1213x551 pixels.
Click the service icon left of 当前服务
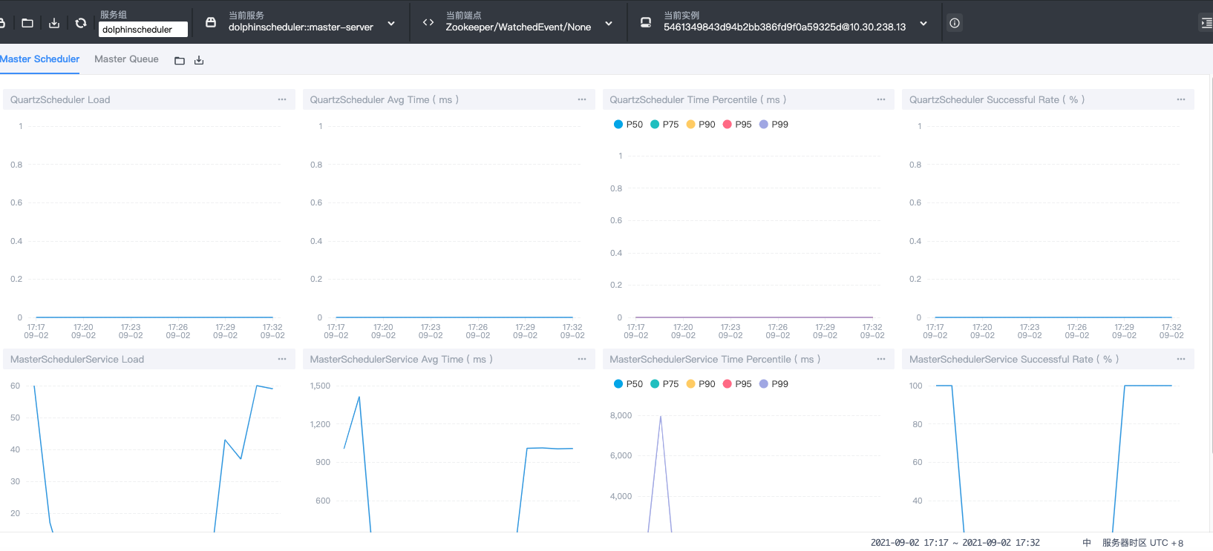211,22
